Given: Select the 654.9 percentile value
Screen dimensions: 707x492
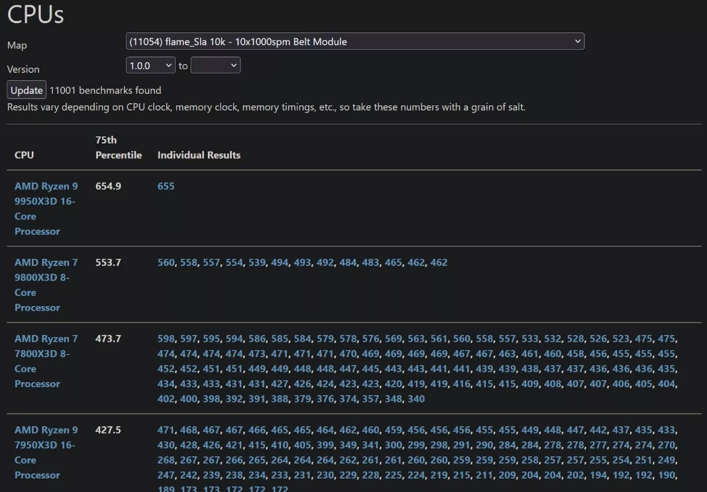Looking at the screenshot, I should (108, 186).
